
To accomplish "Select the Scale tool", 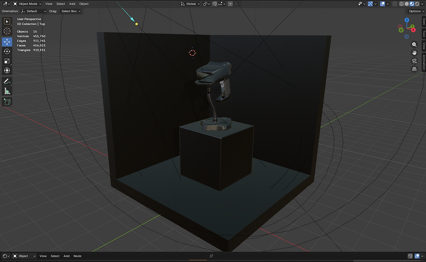I will tap(7, 61).
